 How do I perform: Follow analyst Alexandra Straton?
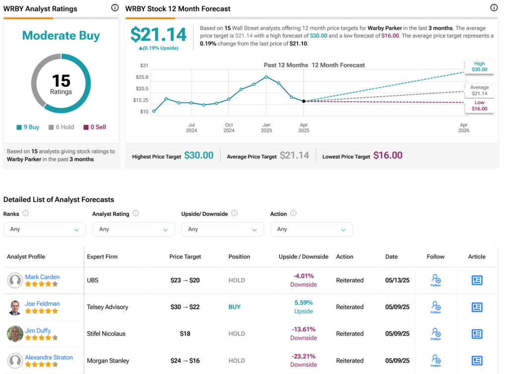pos(436,361)
